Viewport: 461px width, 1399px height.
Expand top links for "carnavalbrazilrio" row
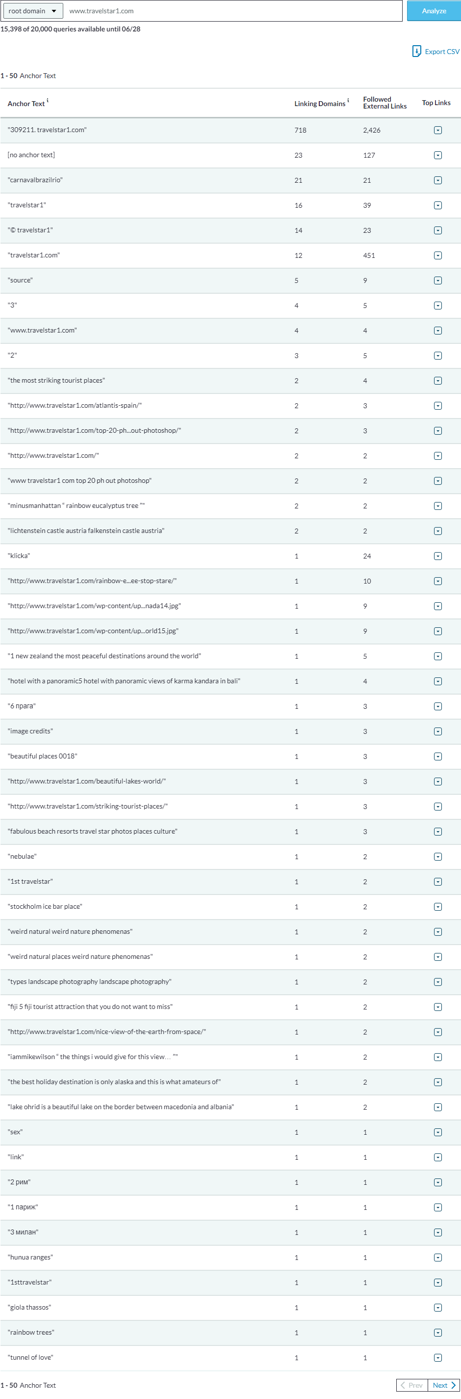point(437,180)
